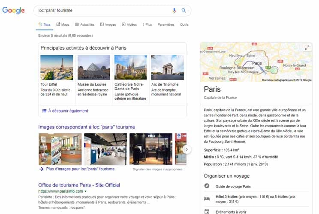Click the arrow icon before Plus d'images
Screen dimensions: 319x214
point(41,169)
